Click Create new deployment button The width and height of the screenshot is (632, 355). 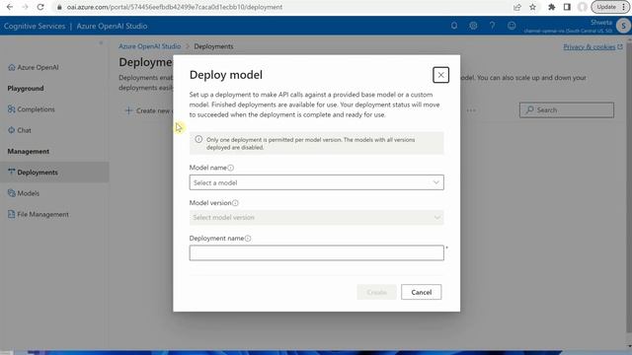[148, 110]
